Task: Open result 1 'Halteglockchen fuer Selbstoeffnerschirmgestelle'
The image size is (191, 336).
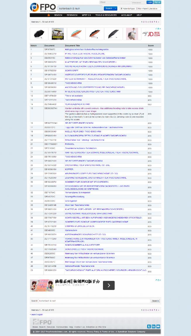Action: 87,50
